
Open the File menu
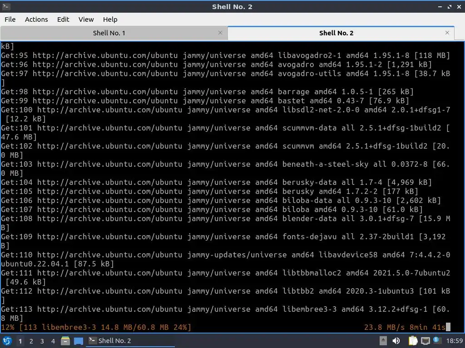10,19
